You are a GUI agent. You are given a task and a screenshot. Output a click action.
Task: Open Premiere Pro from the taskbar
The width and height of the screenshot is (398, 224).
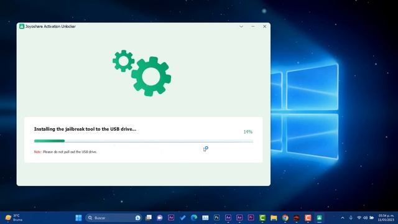(251, 218)
